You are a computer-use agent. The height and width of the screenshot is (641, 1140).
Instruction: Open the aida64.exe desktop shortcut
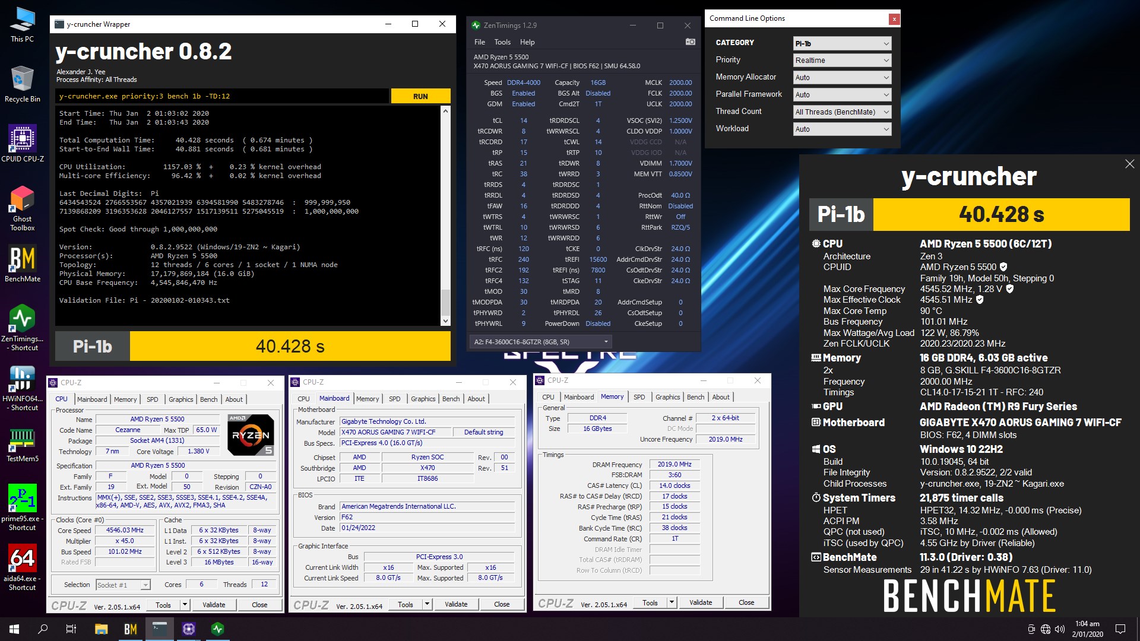[23, 567]
